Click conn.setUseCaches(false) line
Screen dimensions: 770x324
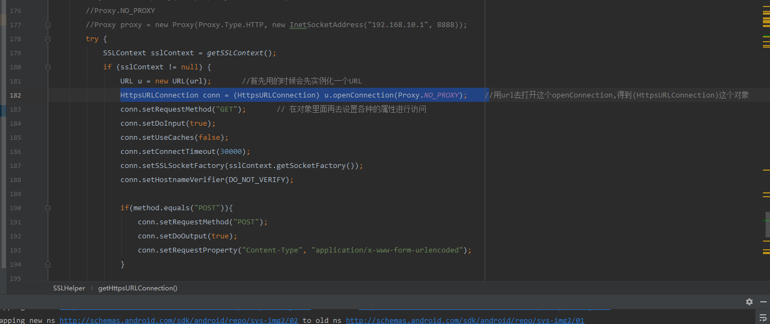coord(175,138)
